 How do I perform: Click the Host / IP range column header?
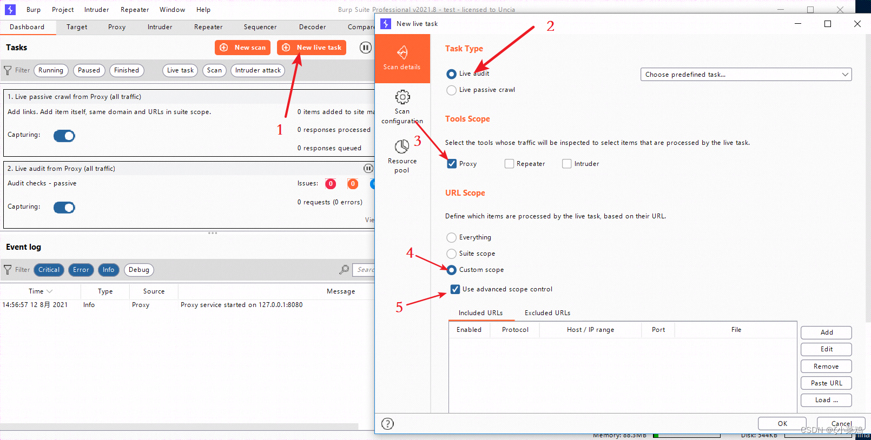[590, 330]
